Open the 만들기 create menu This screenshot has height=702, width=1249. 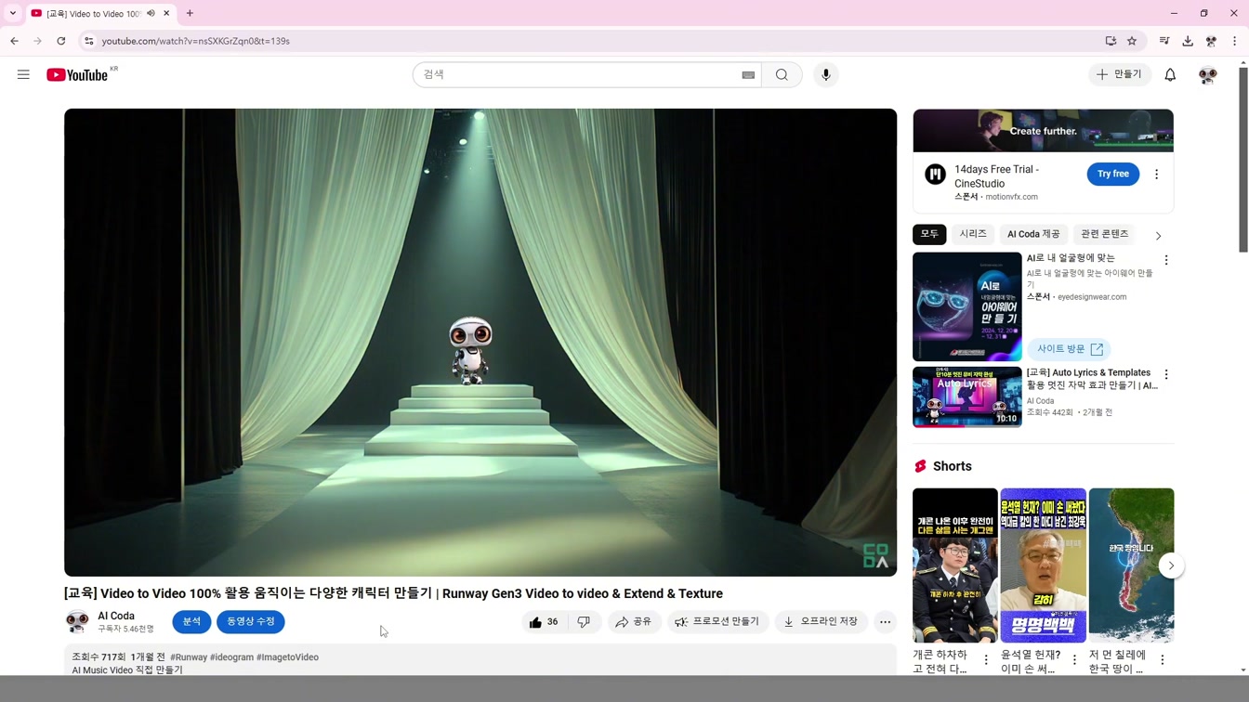pyautogui.click(x=1120, y=74)
